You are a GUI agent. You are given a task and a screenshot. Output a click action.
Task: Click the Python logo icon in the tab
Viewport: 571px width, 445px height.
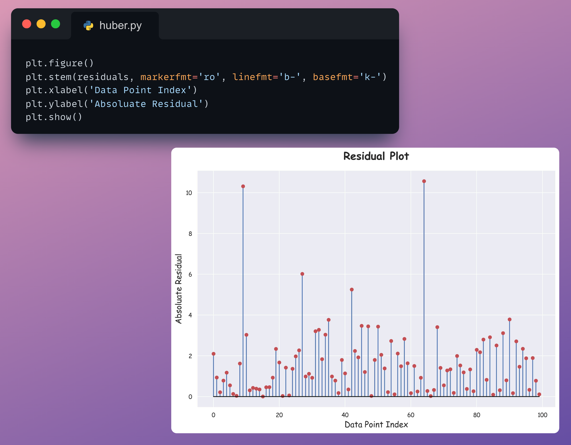(x=88, y=25)
